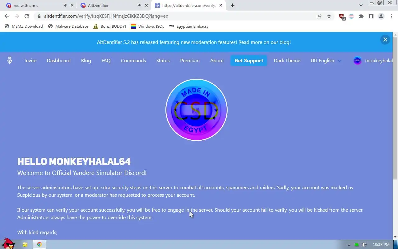Open the Chrome three-dot menu
This screenshot has width=398, height=249.
coord(391,16)
